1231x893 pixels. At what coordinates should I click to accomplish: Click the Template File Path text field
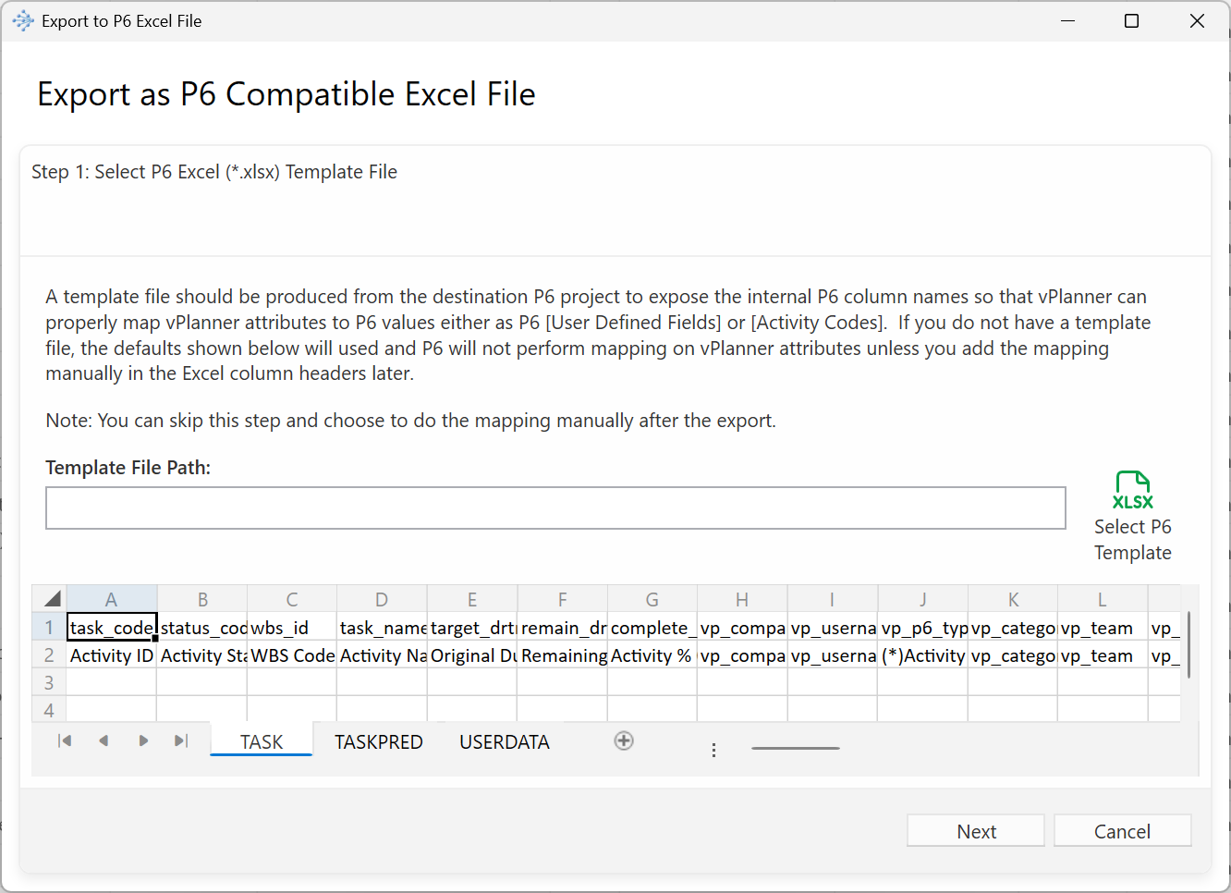[555, 508]
